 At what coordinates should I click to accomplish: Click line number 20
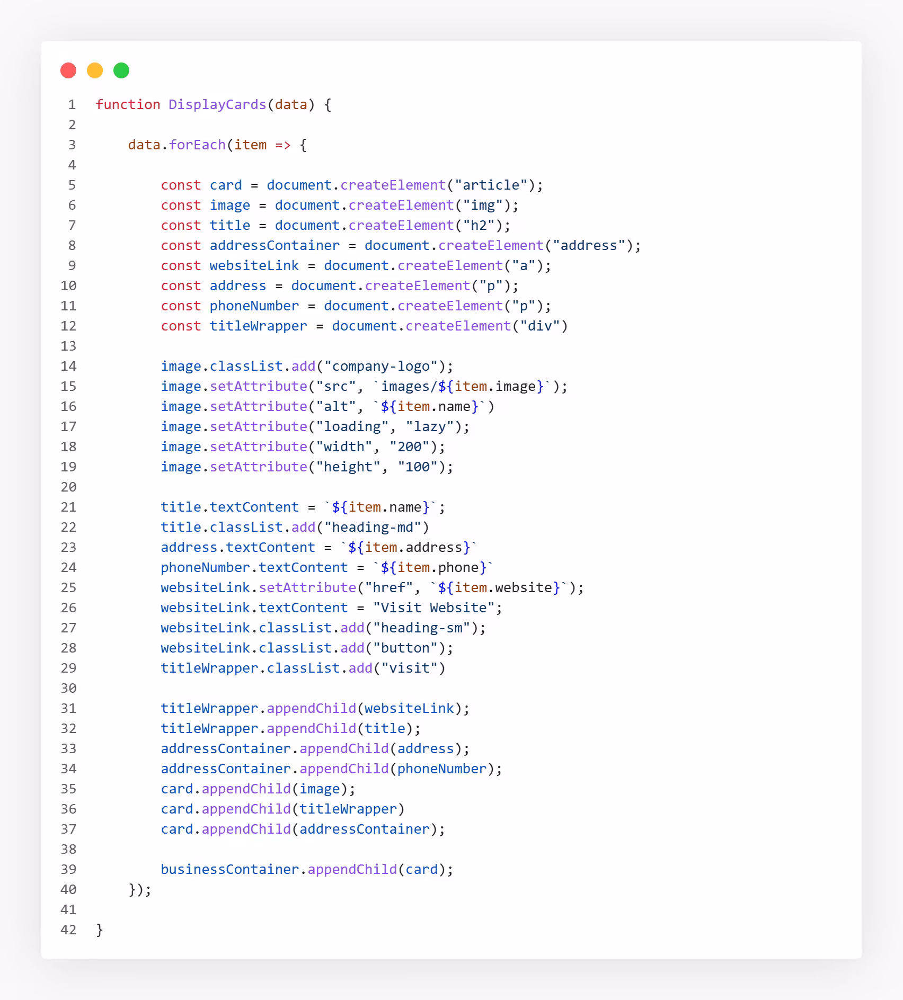(68, 487)
